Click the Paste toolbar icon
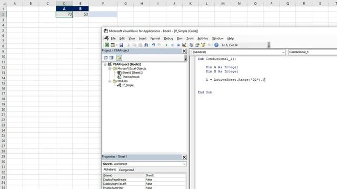The image size is (337, 189). pyautogui.click(x=140, y=45)
